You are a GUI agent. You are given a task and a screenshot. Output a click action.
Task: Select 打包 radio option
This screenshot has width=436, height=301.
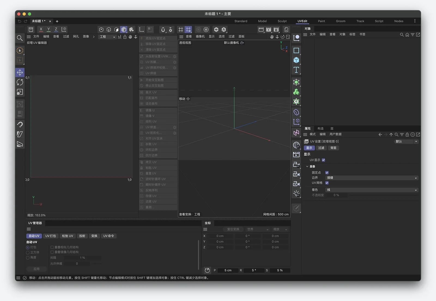pos(28,248)
